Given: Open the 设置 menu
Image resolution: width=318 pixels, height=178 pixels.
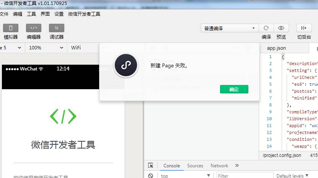Looking at the screenshot, I should [59, 14].
